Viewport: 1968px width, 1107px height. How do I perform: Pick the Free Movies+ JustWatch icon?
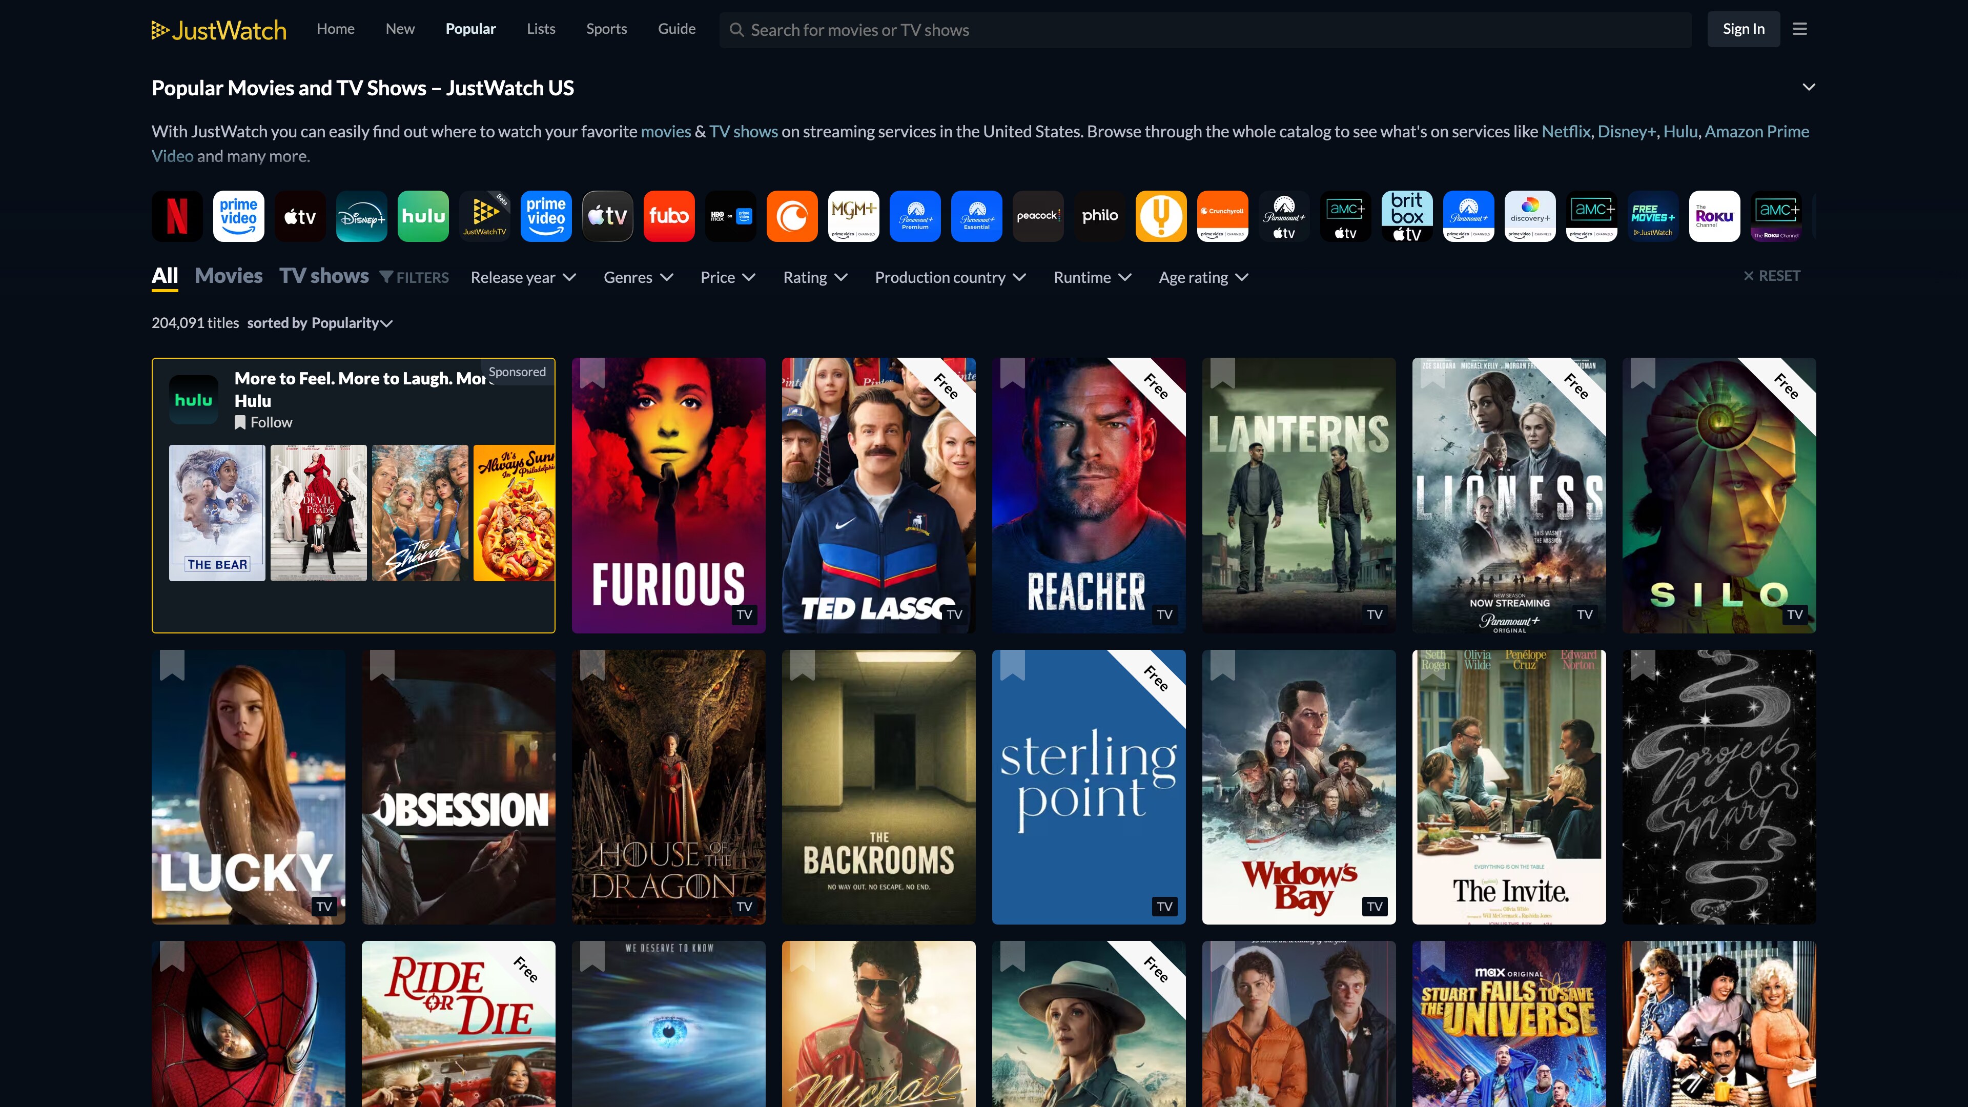pos(1653,216)
